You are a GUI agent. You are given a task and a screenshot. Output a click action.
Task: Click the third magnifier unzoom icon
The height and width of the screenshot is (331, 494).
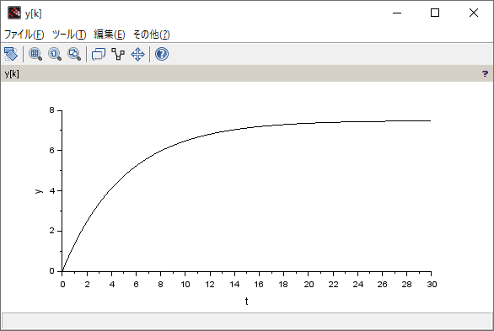coord(74,54)
